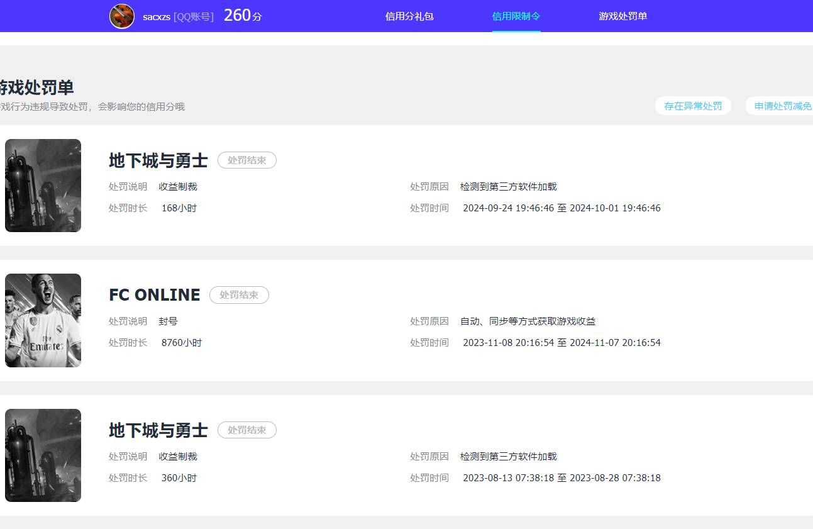Click the 处罚结束 badge on 地下城与勇士
Screen dimensions: 813x529
pos(246,160)
